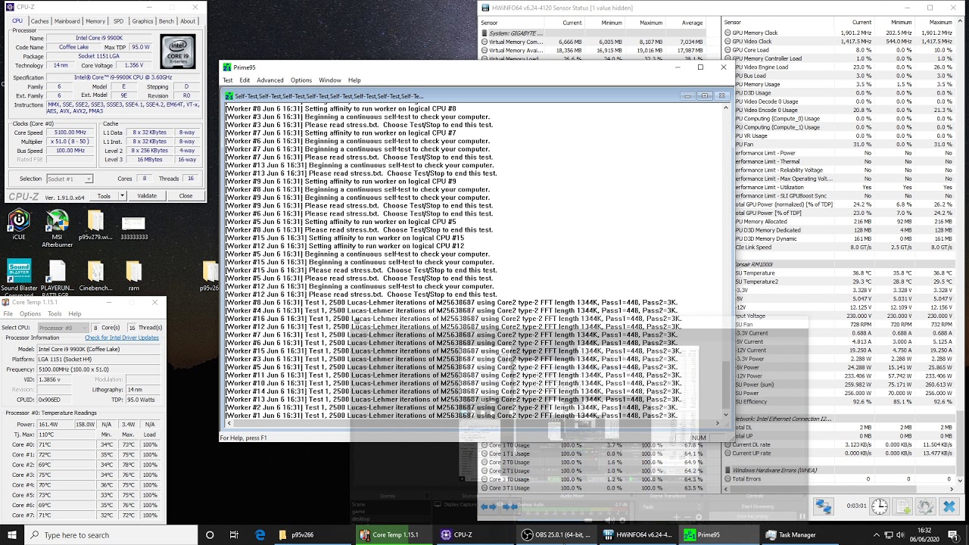Open the ram folder on desktop
The image size is (969, 545).
click(133, 276)
